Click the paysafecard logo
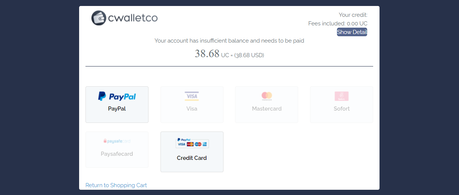459x195 pixels. click(117, 142)
